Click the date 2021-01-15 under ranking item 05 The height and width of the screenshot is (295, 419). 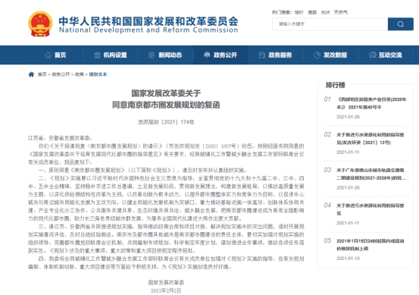(348, 259)
